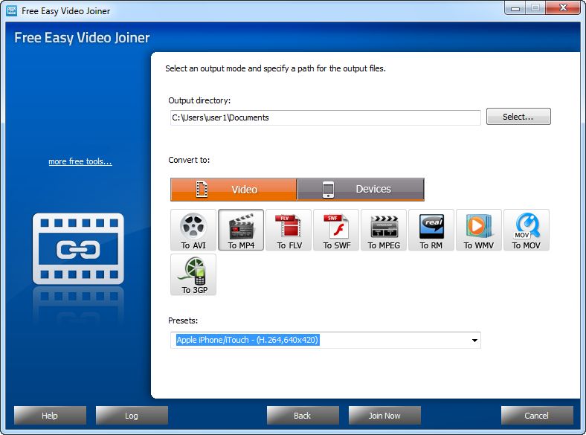Select the To MPEG format icon
This screenshot has height=435, width=586.
coord(384,230)
